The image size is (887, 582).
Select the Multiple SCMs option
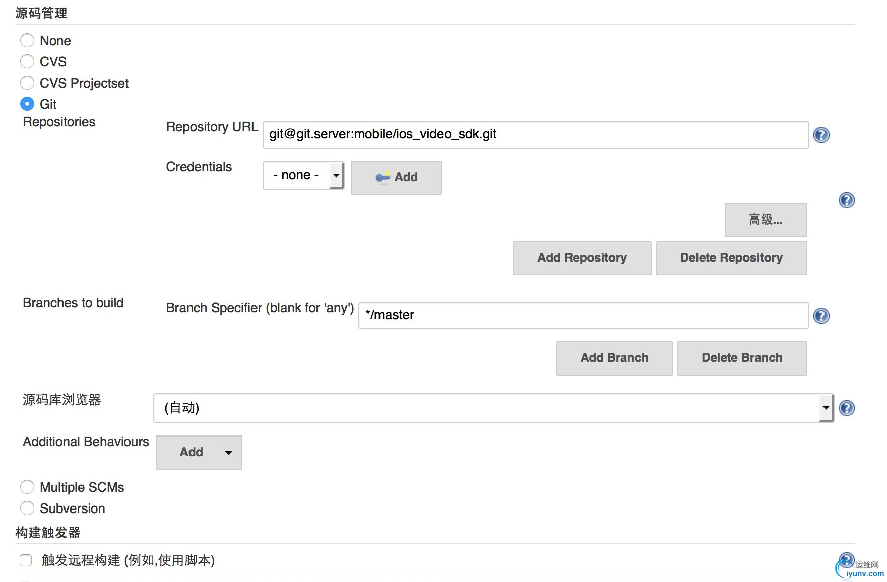pos(27,487)
